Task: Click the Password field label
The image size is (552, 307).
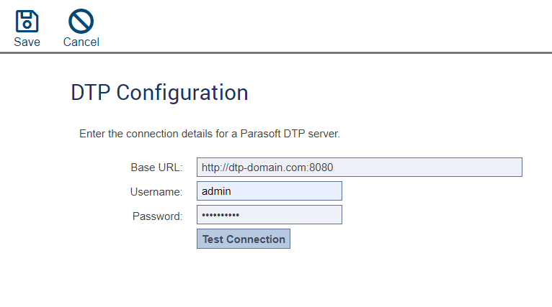Action: click(157, 216)
